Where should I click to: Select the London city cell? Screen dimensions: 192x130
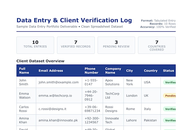132,95
